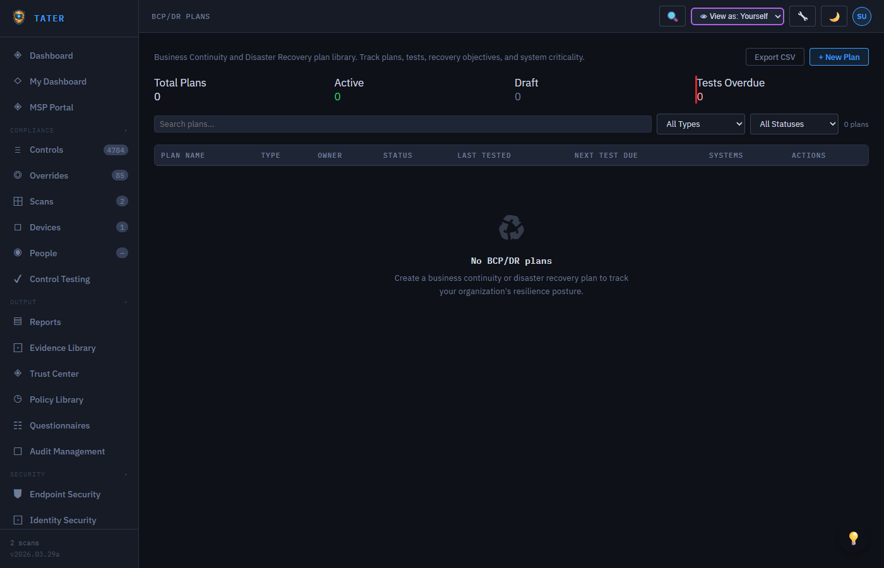Go to My Dashboard page
The width and height of the screenshot is (884, 568).
pos(69,81)
